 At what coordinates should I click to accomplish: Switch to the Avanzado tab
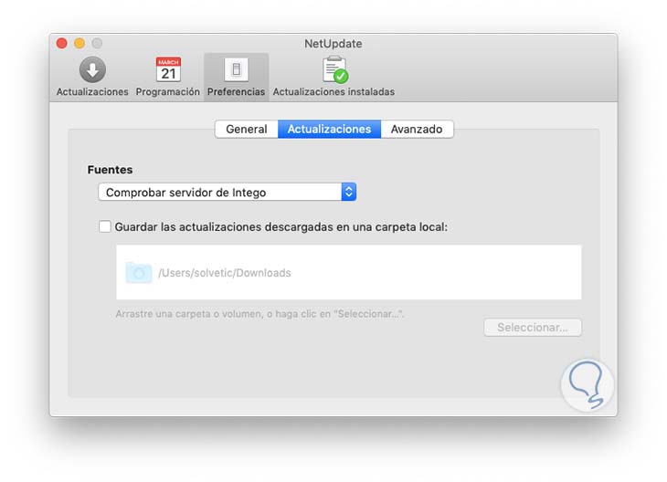(417, 130)
